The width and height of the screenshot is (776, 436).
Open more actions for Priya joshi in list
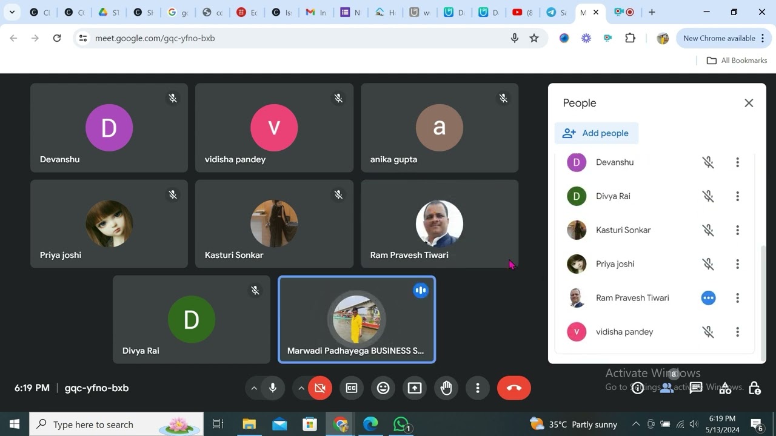click(x=737, y=264)
